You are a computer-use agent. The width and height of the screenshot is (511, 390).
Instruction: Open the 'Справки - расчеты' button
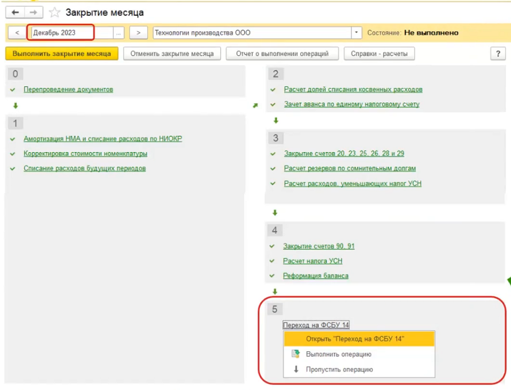[x=379, y=54]
